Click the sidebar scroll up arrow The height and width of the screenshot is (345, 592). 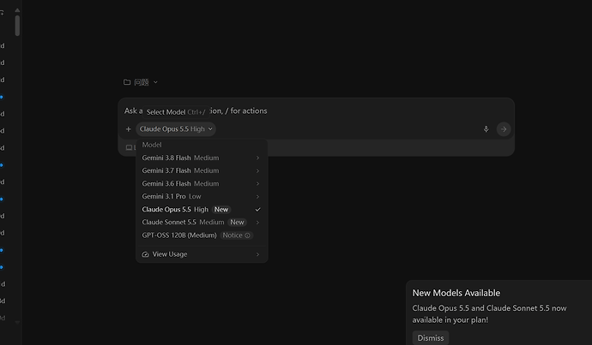tap(17, 10)
